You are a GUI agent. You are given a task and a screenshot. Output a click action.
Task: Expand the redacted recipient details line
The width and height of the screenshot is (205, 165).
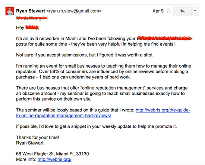[x=31, y=18]
